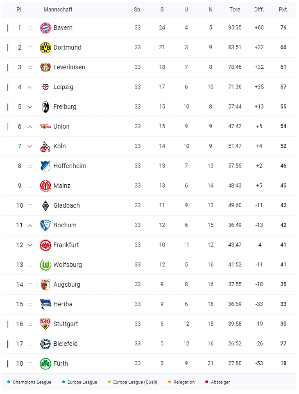Click the Champions League blue legend dot
The image size is (299, 394).
coord(9,382)
